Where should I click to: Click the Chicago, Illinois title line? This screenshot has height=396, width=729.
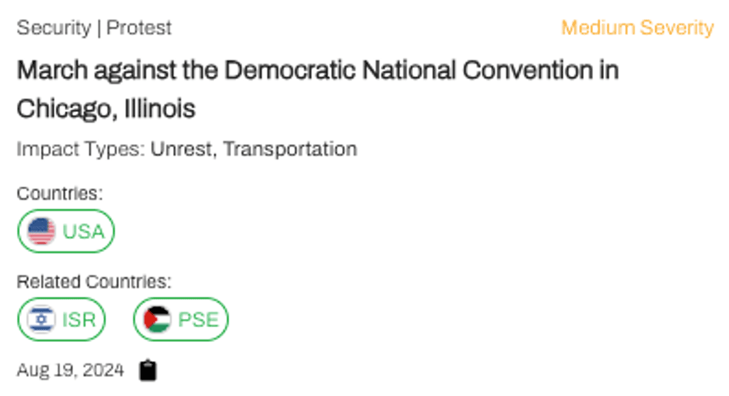pyautogui.click(x=106, y=109)
